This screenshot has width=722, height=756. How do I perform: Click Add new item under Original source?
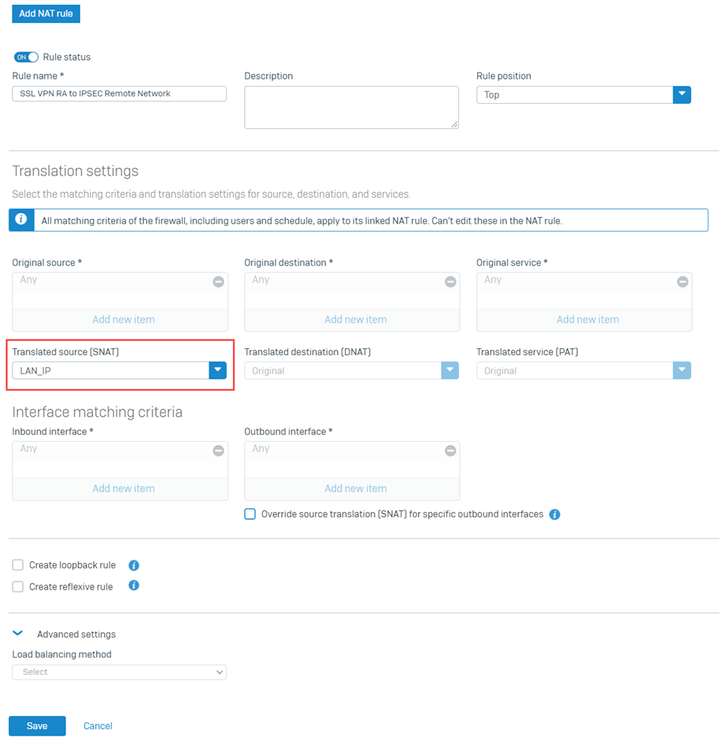[x=124, y=320]
